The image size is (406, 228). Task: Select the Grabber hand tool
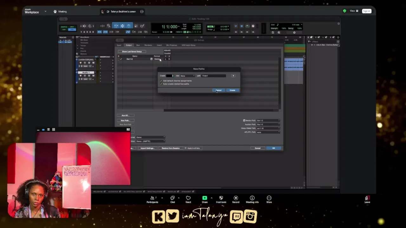[128, 26]
